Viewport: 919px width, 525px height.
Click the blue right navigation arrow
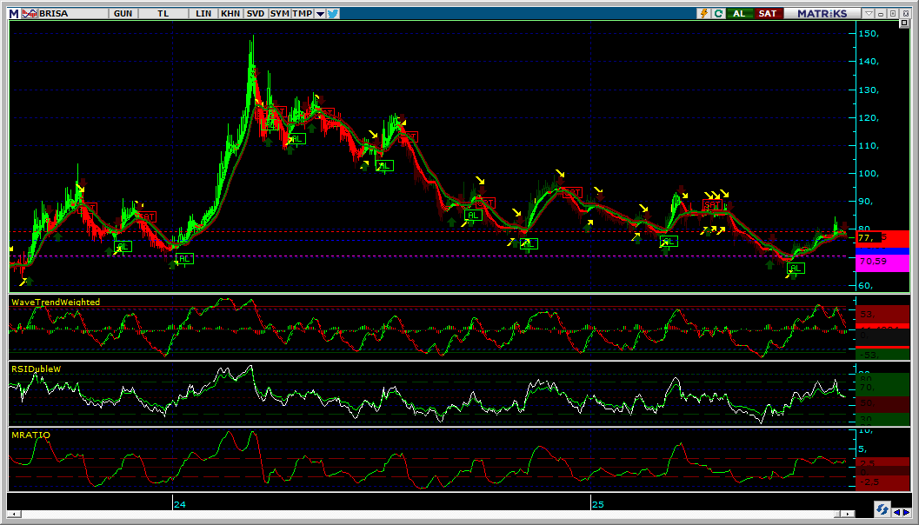click(907, 512)
